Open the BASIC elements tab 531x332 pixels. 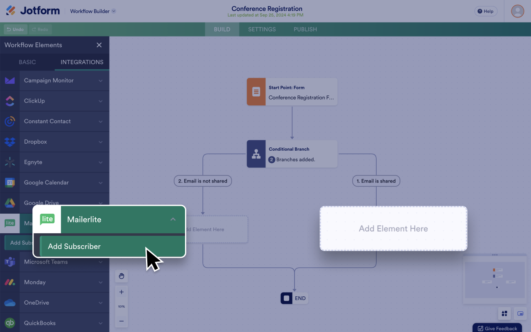tap(27, 62)
